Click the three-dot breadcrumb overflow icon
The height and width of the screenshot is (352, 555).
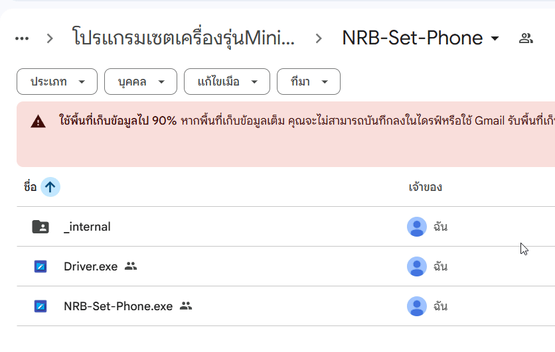coord(22,38)
